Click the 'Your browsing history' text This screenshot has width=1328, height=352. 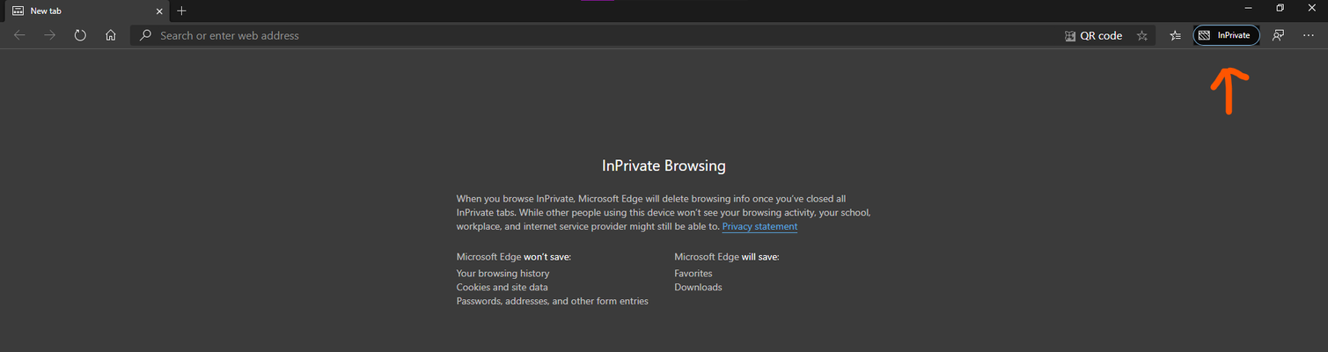[503, 274]
